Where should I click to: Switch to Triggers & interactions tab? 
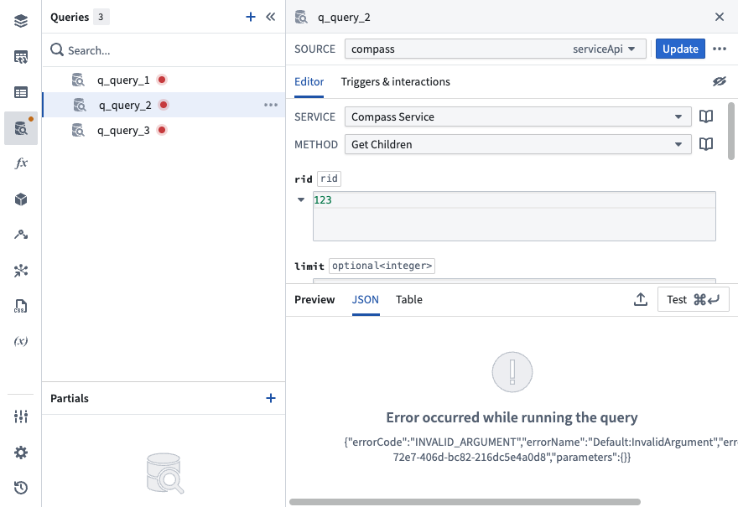coord(395,82)
